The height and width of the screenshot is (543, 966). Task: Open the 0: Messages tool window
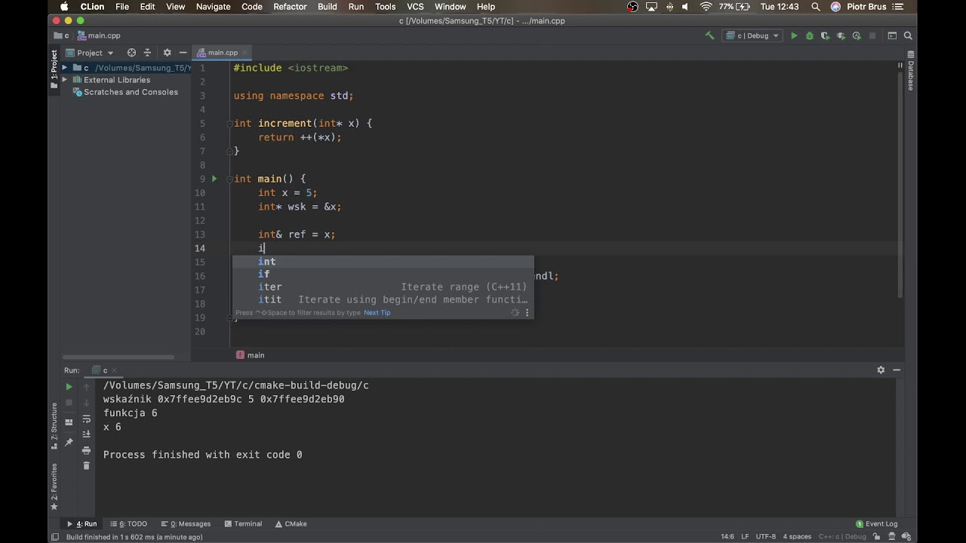186,523
